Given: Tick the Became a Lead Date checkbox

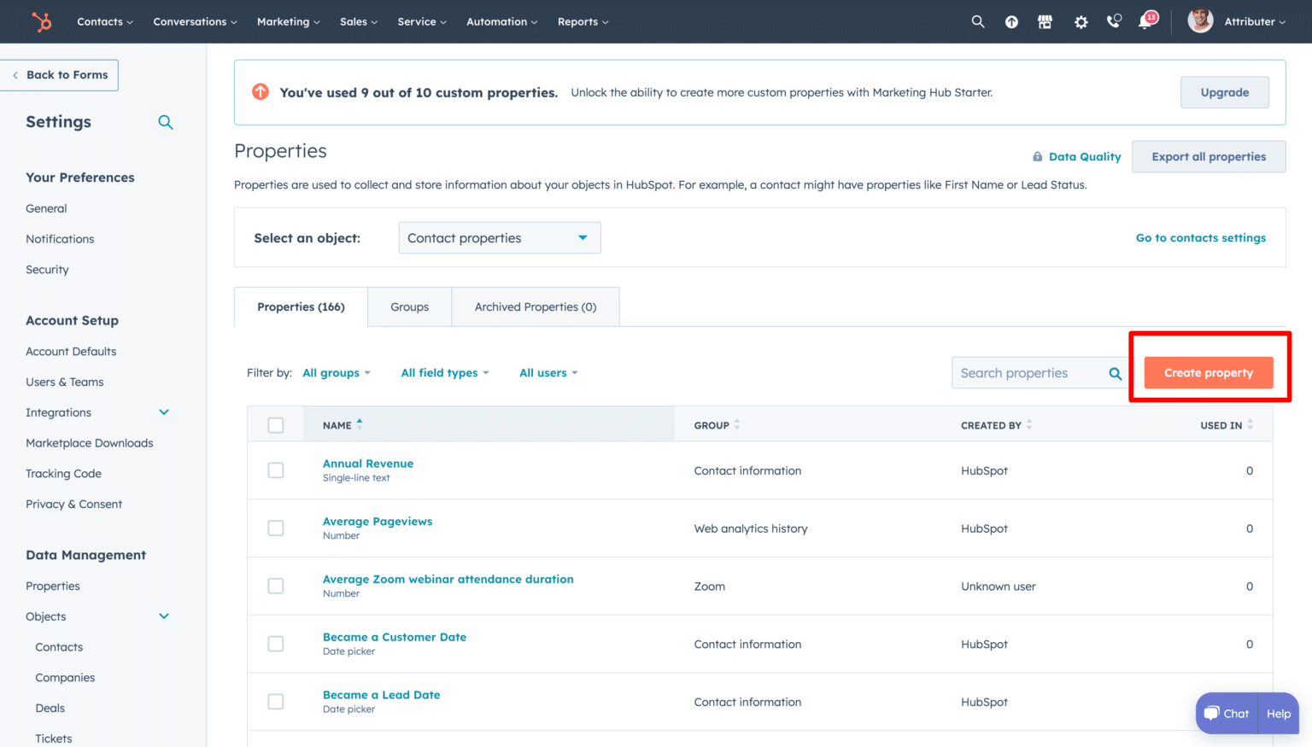Looking at the screenshot, I should pyautogui.click(x=276, y=701).
